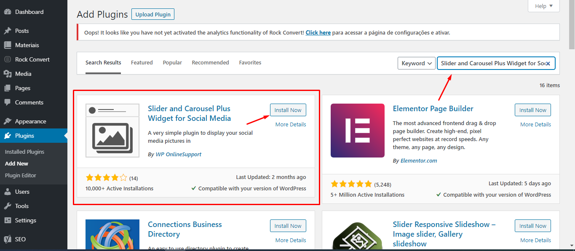The height and width of the screenshot is (251, 575).
Task: Open Connections Business Directory title link
Action: [x=185, y=229]
